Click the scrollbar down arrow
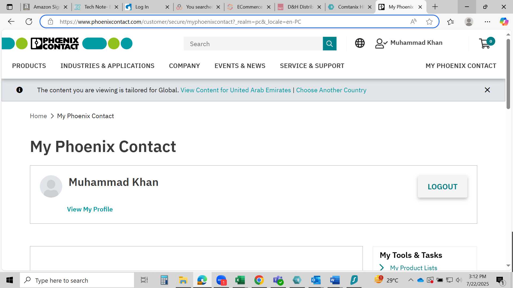Image resolution: width=513 pixels, height=288 pixels. pos(508,266)
